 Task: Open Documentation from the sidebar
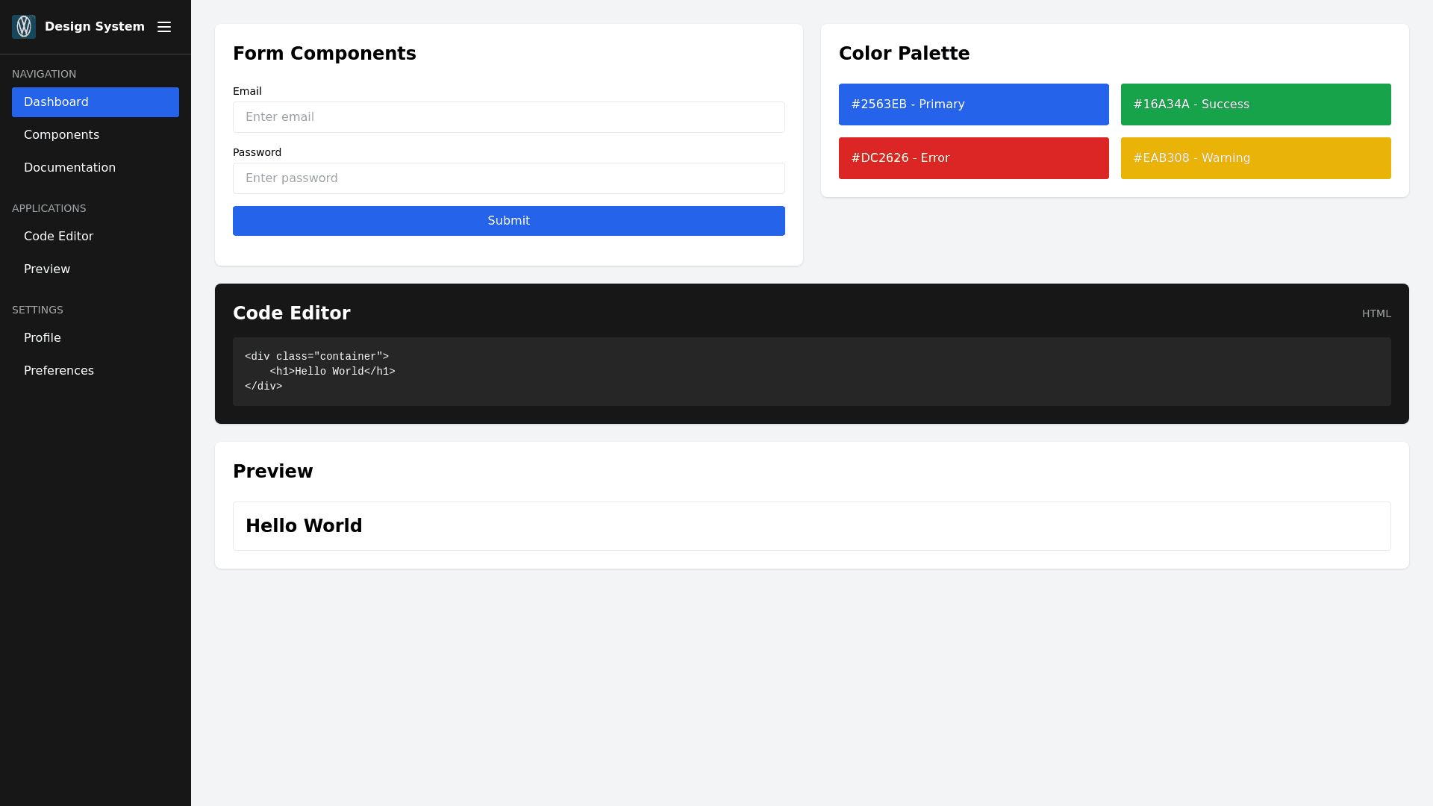click(69, 168)
